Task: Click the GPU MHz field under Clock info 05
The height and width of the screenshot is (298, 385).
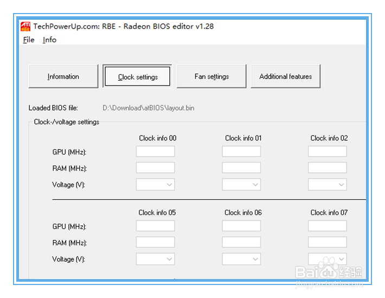Action: (x=156, y=225)
